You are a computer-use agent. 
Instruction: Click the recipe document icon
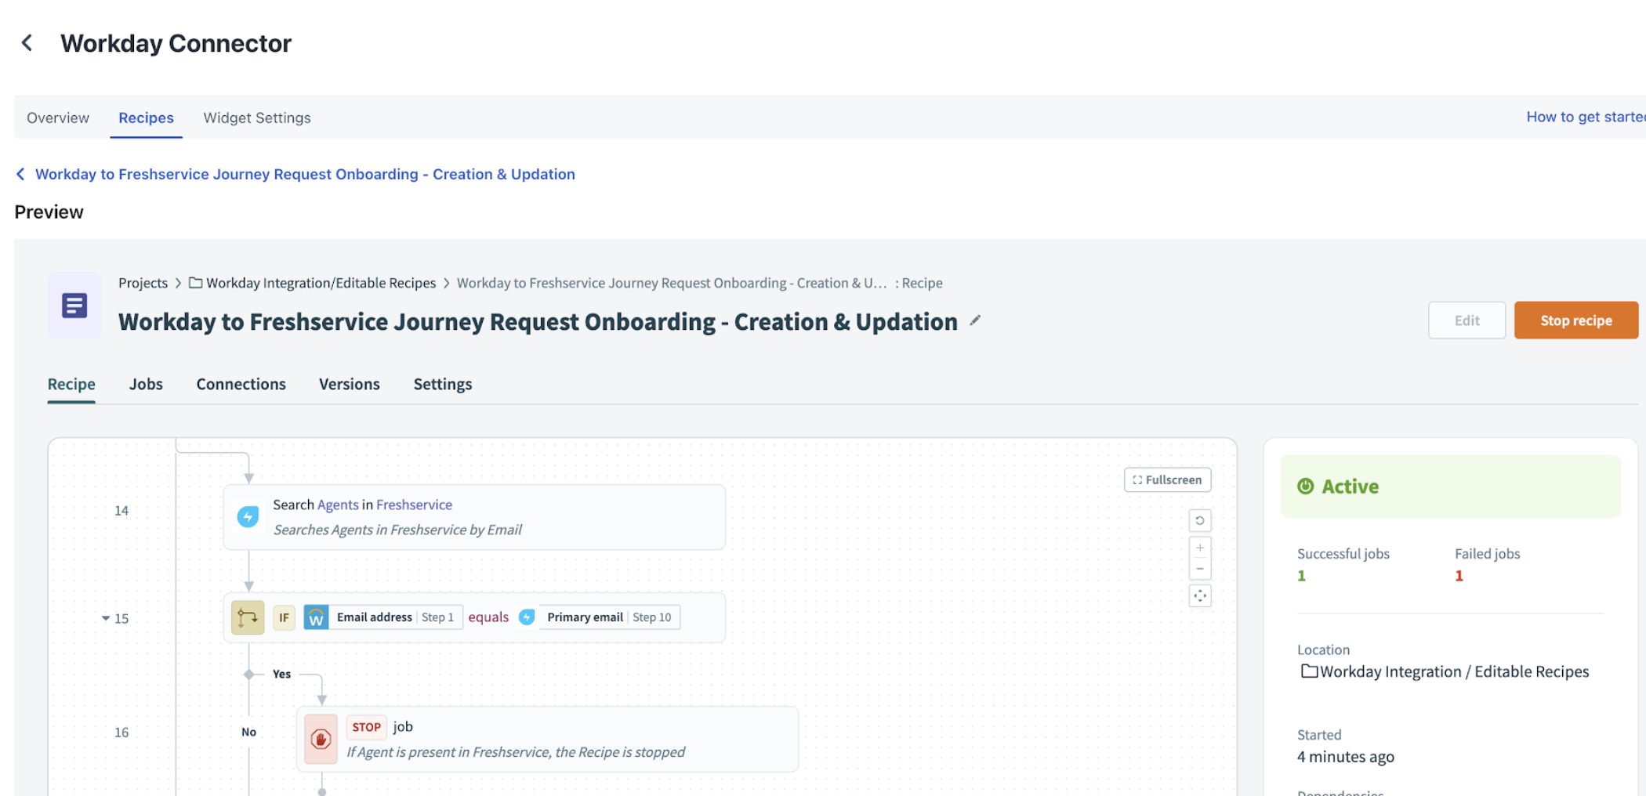tap(74, 305)
